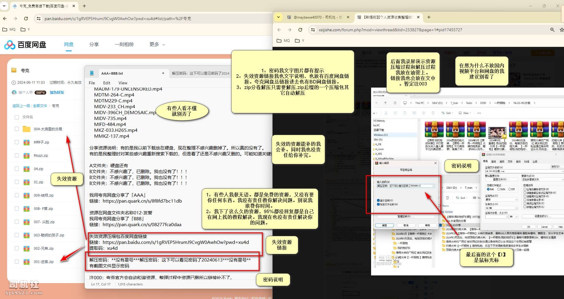Switch to the 一刻相册 tab in Baidu Netdisk

pyautogui.click(x=124, y=45)
